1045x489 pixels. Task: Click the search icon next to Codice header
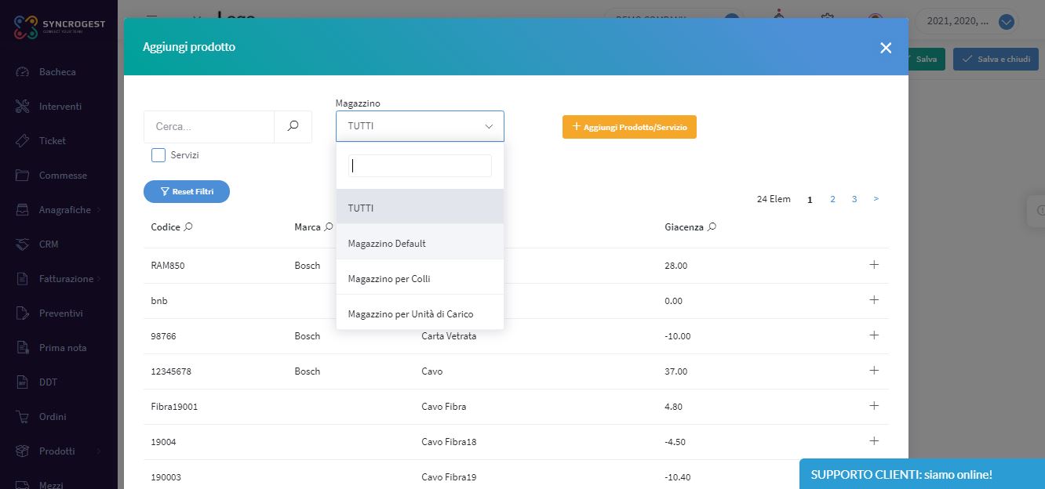click(x=188, y=227)
